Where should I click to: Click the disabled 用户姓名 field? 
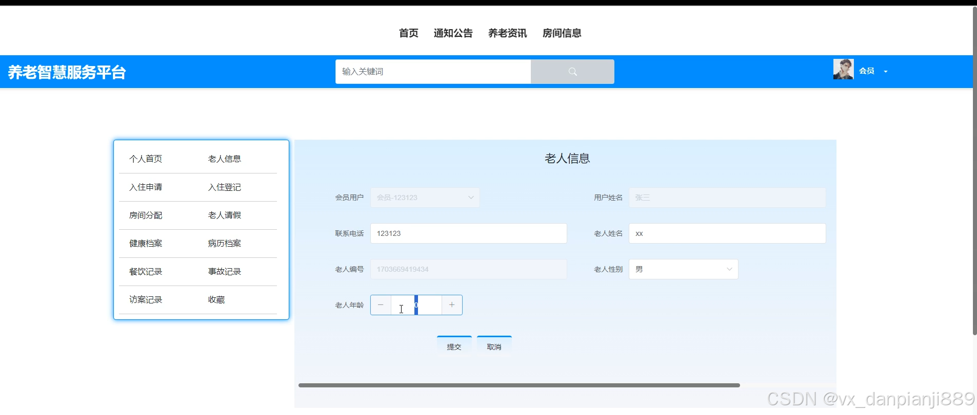click(x=727, y=198)
